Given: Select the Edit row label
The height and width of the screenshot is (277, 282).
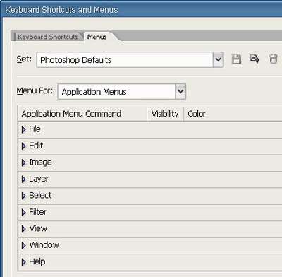Looking at the screenshot, I should click(x=36, y=146).
